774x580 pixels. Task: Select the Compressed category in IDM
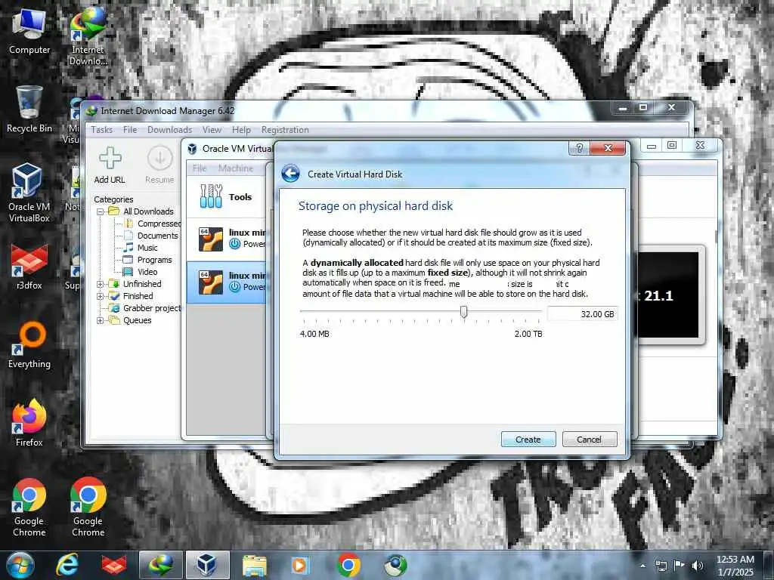(x=159, y=224)
